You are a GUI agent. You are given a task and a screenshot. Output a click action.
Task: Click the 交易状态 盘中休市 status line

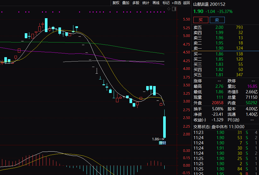tap(219, 127)
